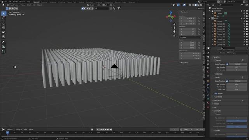Hide the Collection via its eye icon

tap(244, 11)
